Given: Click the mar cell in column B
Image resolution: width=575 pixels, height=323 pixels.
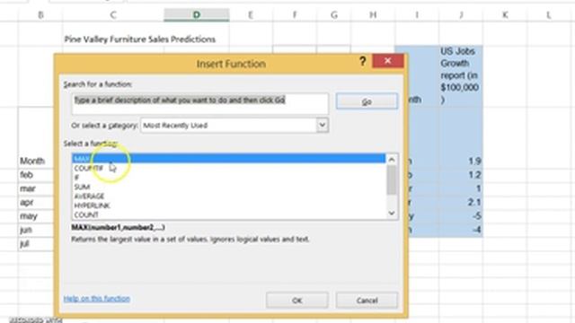Looking at the screenshot, I should [x=36, y=188].
